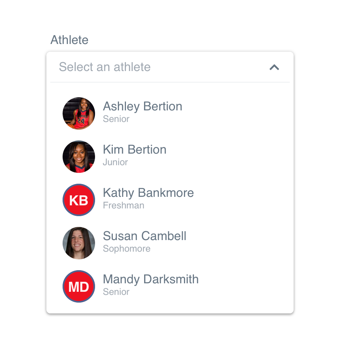Pick the Kim Bertion name option

pos(134,149)
